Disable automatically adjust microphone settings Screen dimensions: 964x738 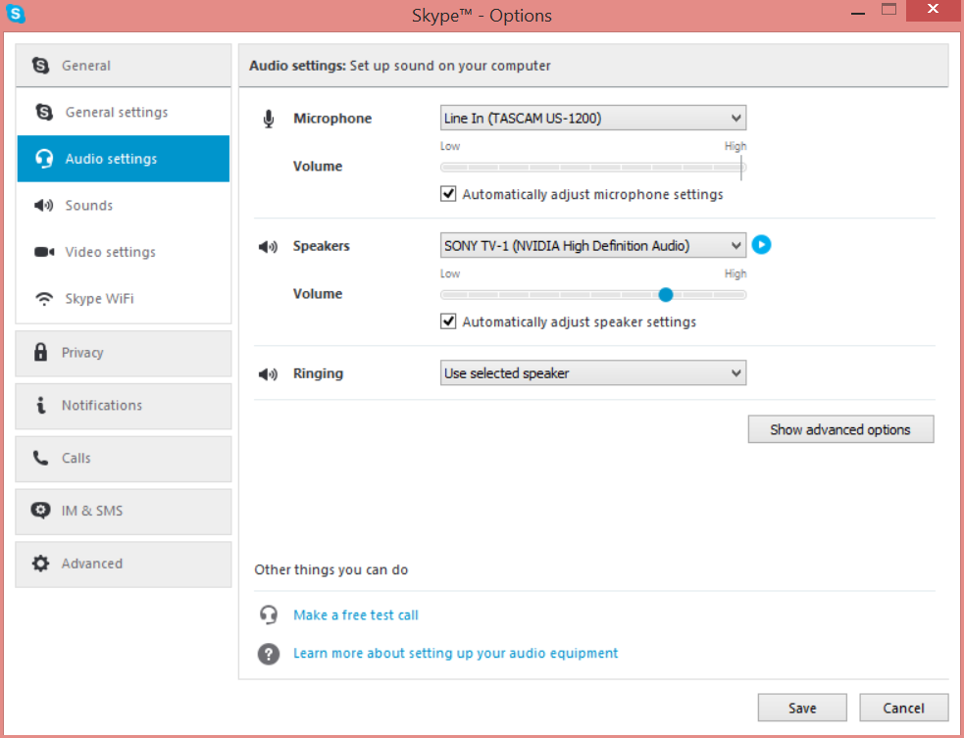pyautogui.click(x=448, y=194)
